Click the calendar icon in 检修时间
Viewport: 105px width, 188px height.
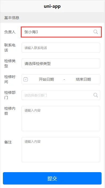pyautogui.click(x=26, y=79)
